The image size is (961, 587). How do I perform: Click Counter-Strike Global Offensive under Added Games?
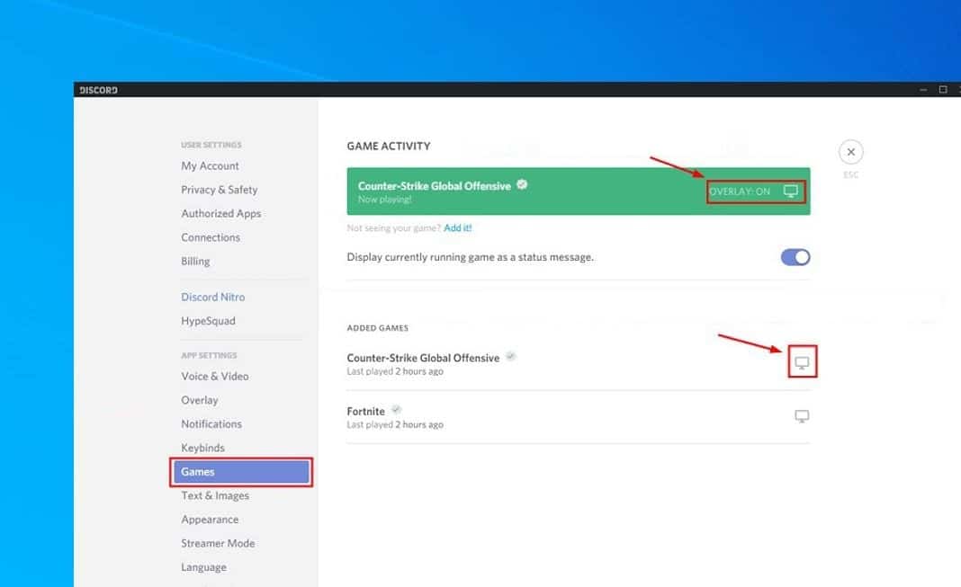click(423, 358)
